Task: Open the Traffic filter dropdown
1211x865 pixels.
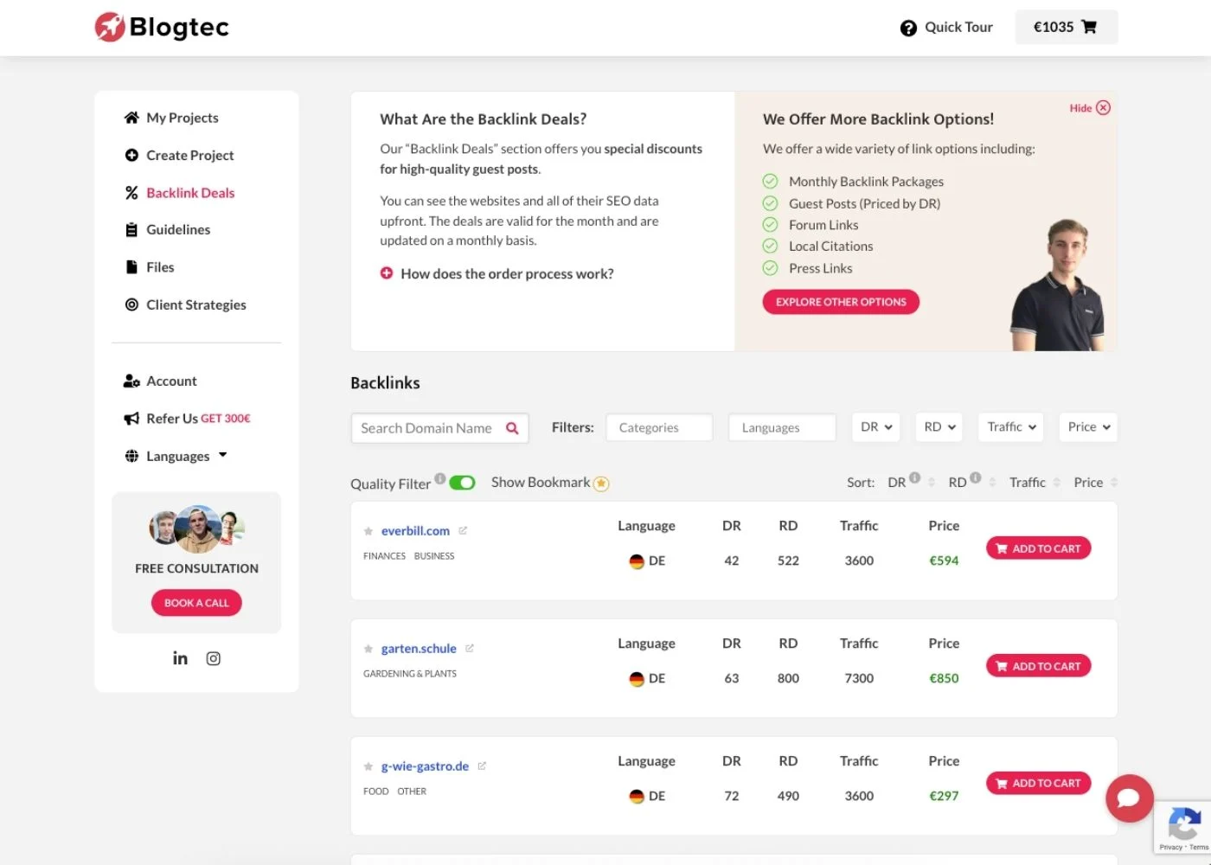Action: pyautogui.click(x=1010, y=427)
